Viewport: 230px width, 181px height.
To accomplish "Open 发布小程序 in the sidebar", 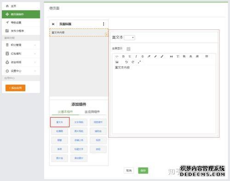I will click(x=21, y=31).
